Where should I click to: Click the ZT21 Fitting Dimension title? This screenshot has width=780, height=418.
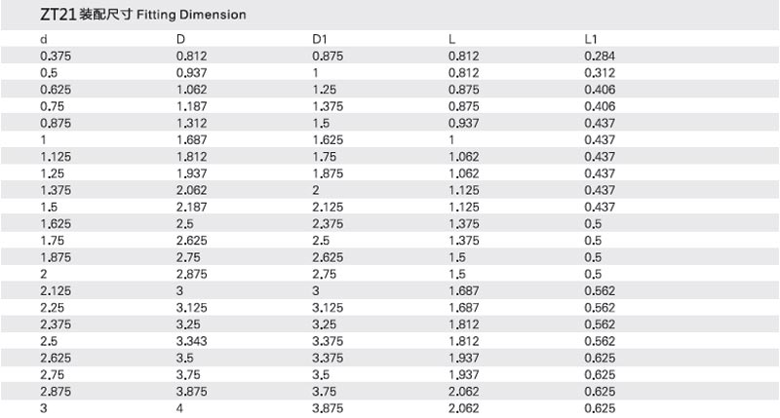coord(142,16)
